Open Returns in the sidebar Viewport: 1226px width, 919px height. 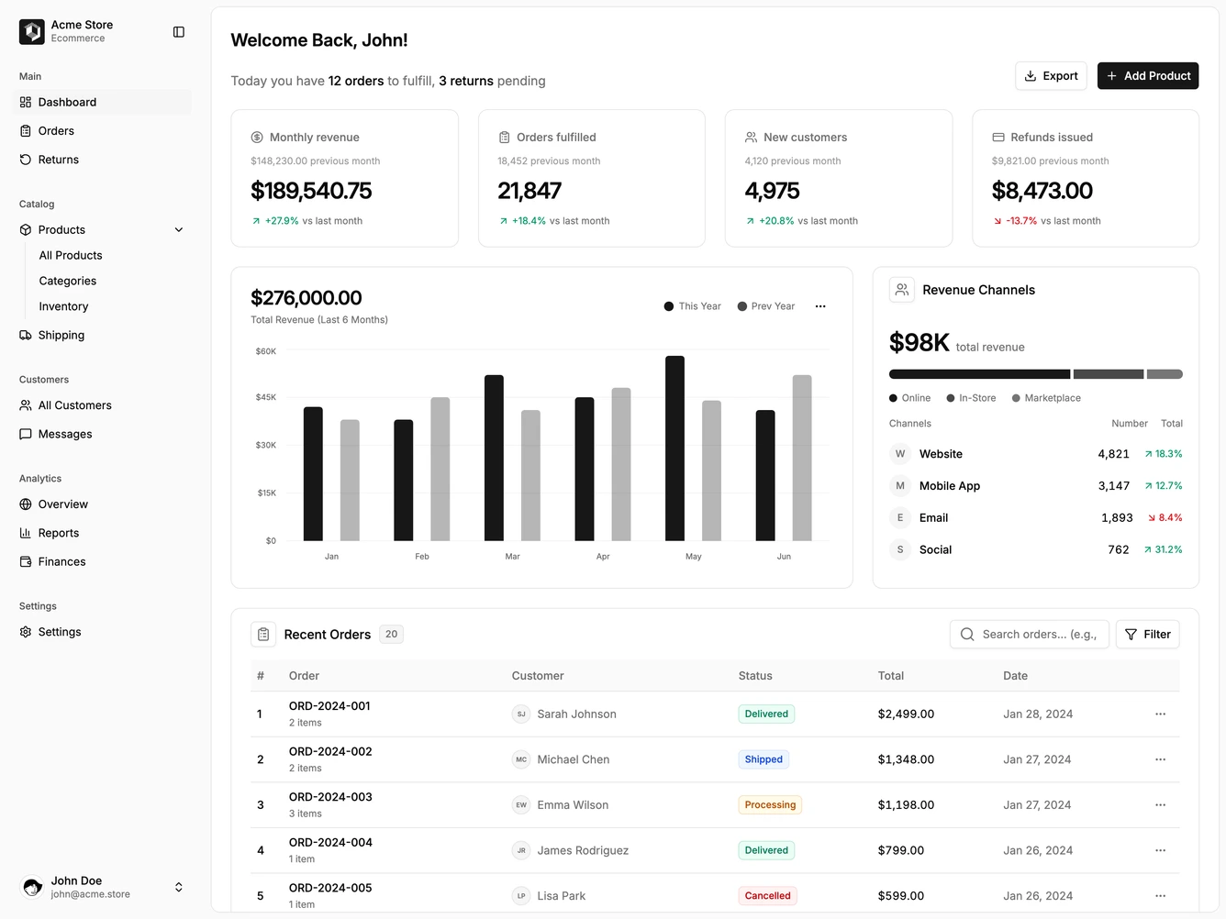pyautogui.click(x=102, y=160)
